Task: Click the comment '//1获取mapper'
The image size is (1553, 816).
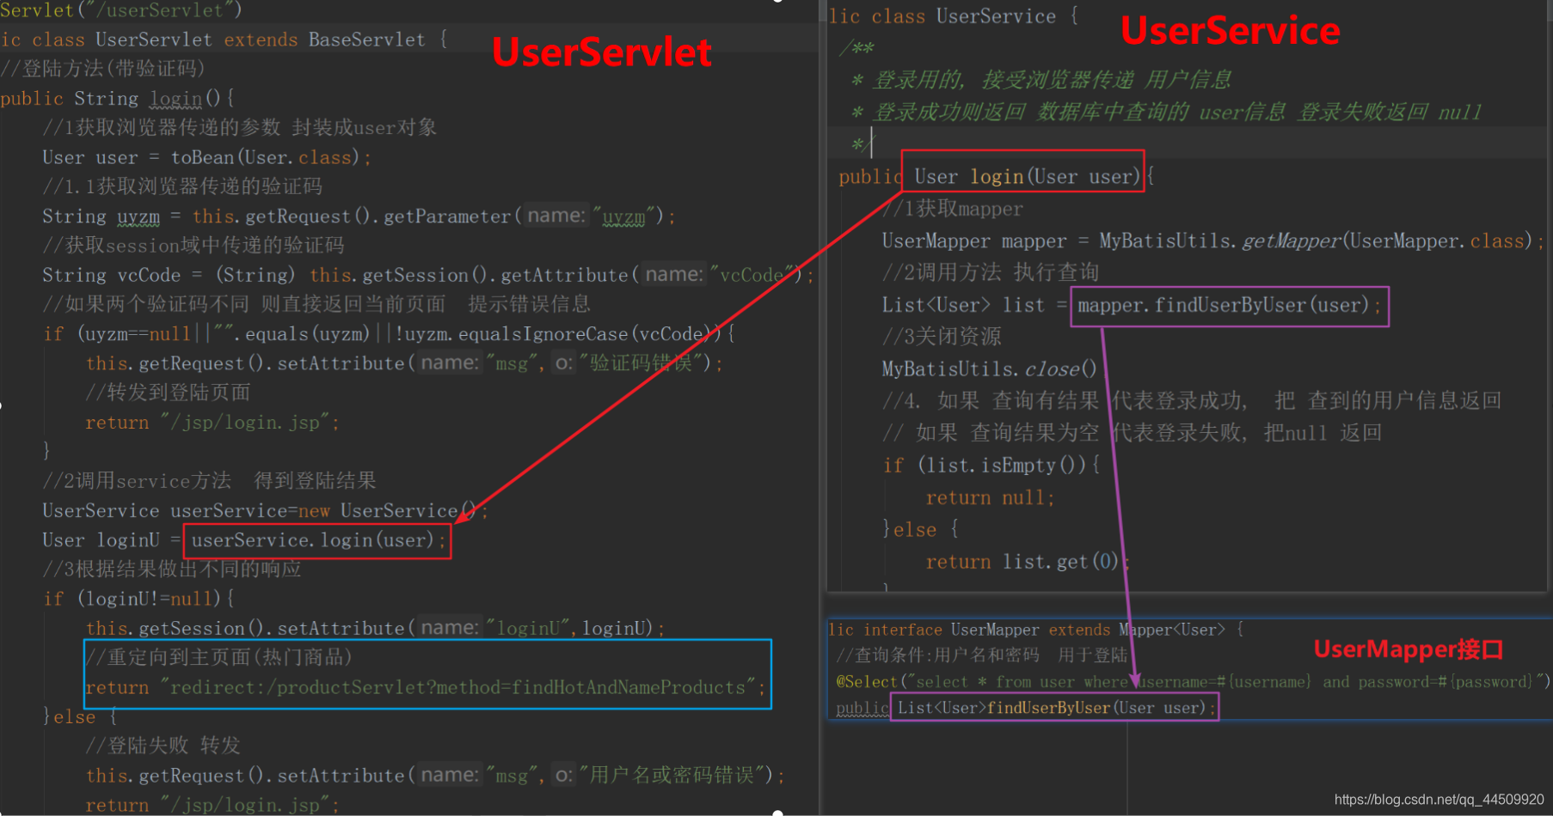Action: tap(953, 208)
